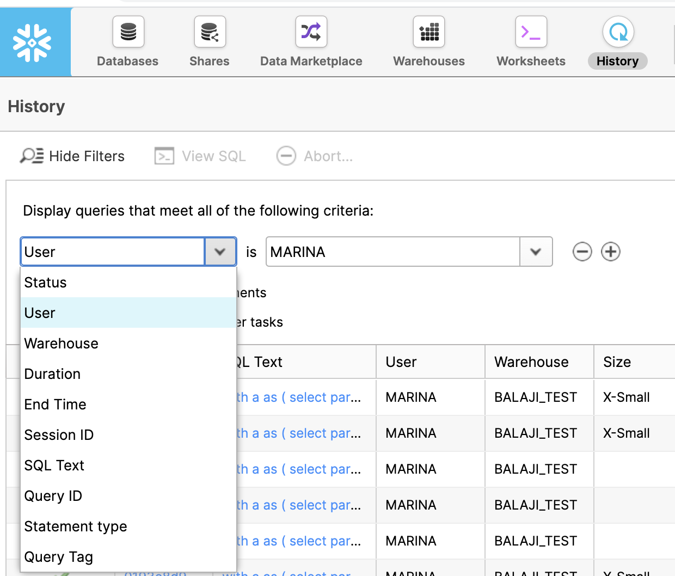
Task: Open the MARINA value dropdown
Action: pyautogui.click(x=536, y=252)
